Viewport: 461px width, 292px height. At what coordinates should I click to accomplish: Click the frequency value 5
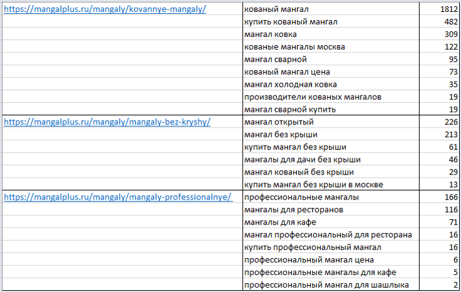(456, 273)
